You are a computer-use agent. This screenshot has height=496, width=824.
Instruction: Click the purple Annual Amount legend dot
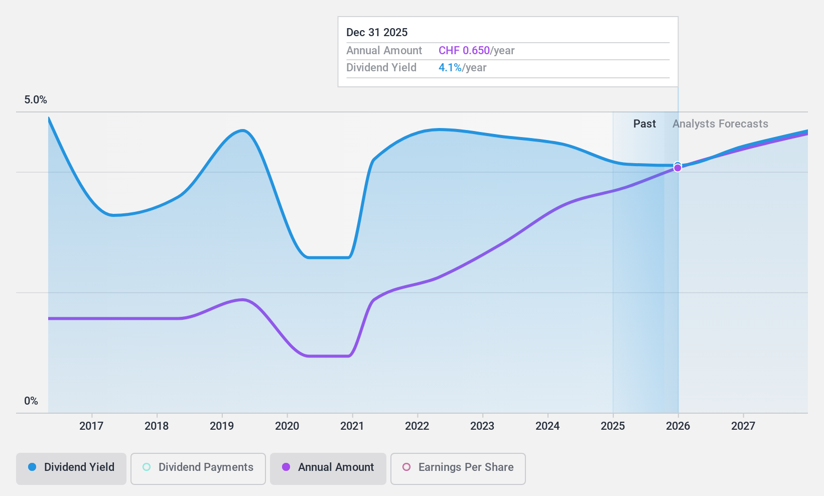(x=286, y=467)
